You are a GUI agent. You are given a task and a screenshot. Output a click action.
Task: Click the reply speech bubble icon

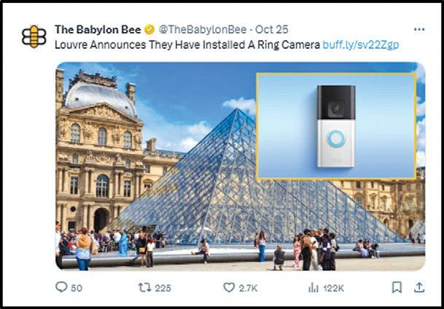coord(61,287)
